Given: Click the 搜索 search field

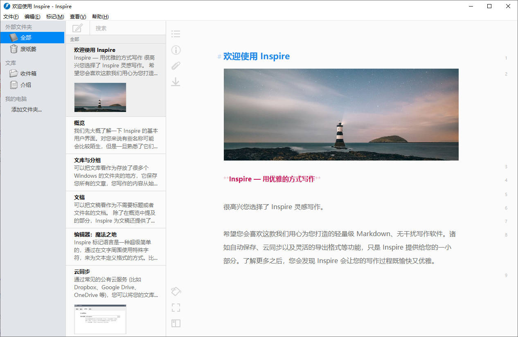Looking at the screenshot, I should [x=128, y=28].
